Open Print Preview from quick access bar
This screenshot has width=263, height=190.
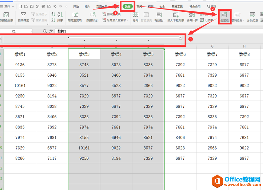click(49, 6)
